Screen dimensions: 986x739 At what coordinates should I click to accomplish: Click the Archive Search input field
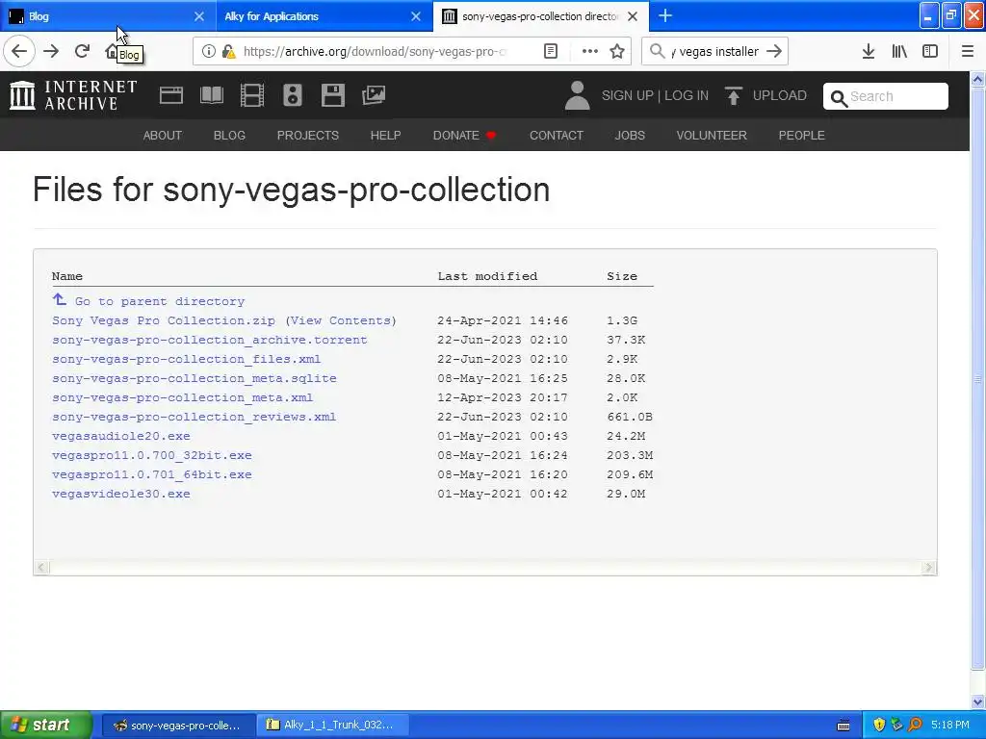[x=886, y=96]
